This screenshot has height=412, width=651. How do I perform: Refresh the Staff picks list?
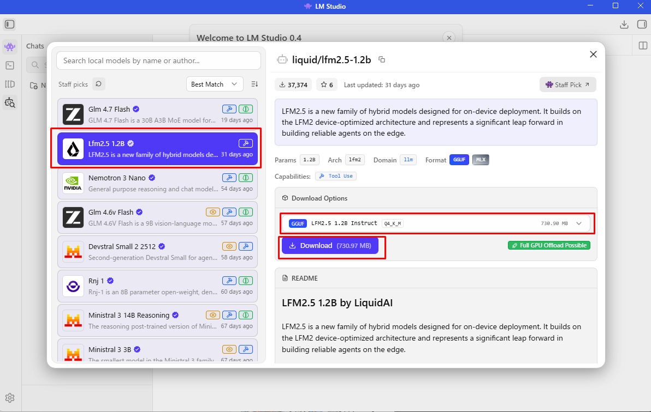pyautogui.click(x=98, y=84)
